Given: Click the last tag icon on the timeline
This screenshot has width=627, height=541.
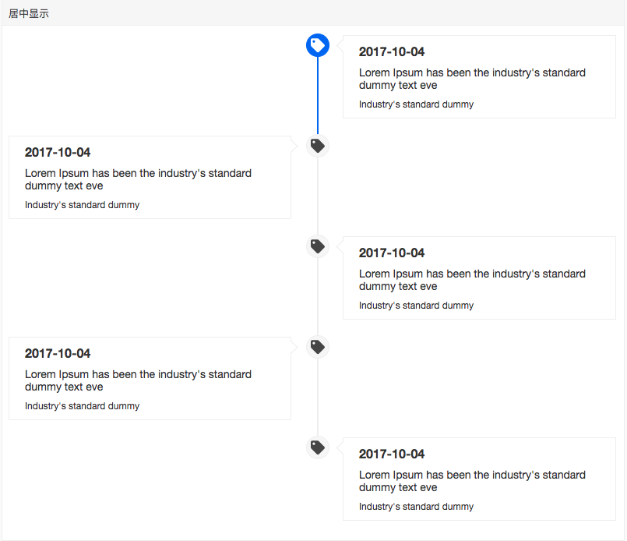Looking at the screenshot, I should [x=317, y=447].
